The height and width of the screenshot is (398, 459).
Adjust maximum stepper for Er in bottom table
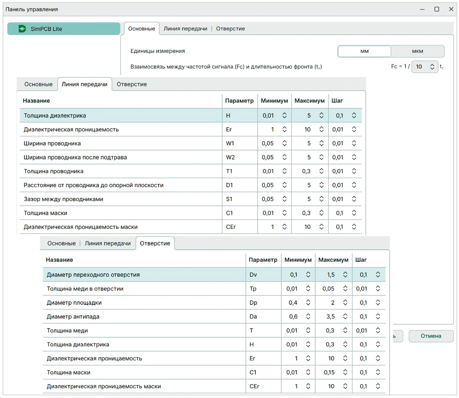point(345,358)
